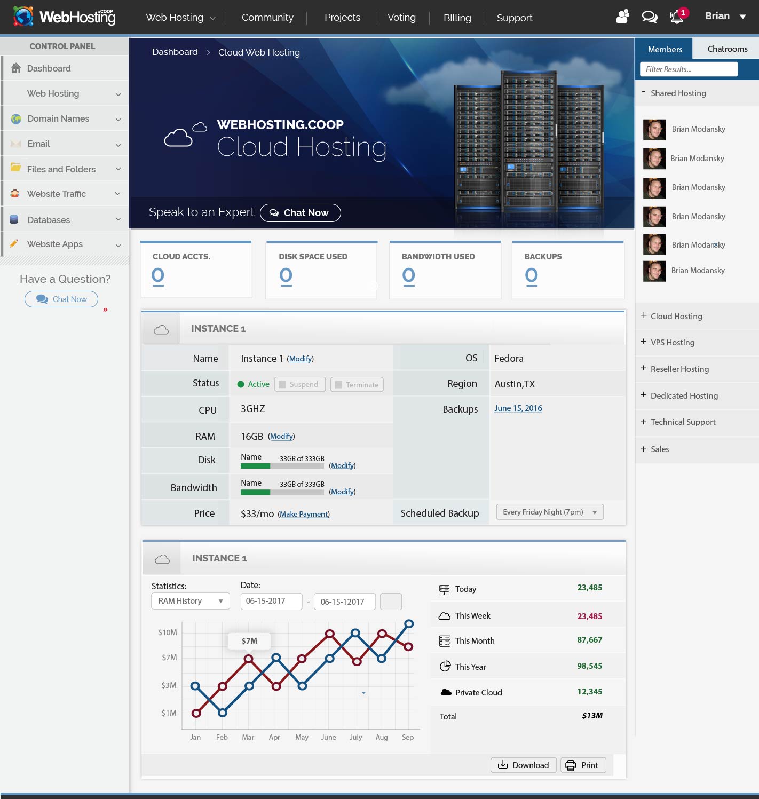
Task: Click the This Week cloud icon
Action: (x=444, y=616)
